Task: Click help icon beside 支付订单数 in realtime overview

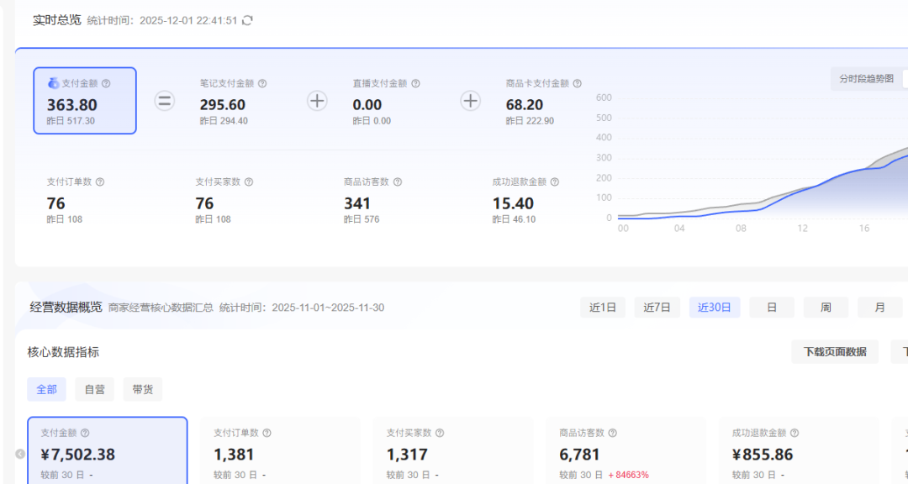Action: (100, 182)
